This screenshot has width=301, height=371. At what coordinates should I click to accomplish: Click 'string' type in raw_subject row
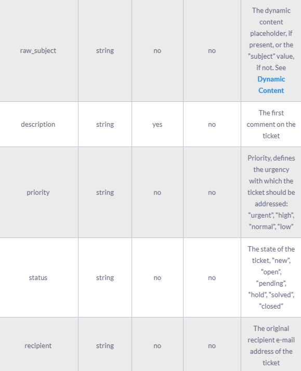coord(105,50)
